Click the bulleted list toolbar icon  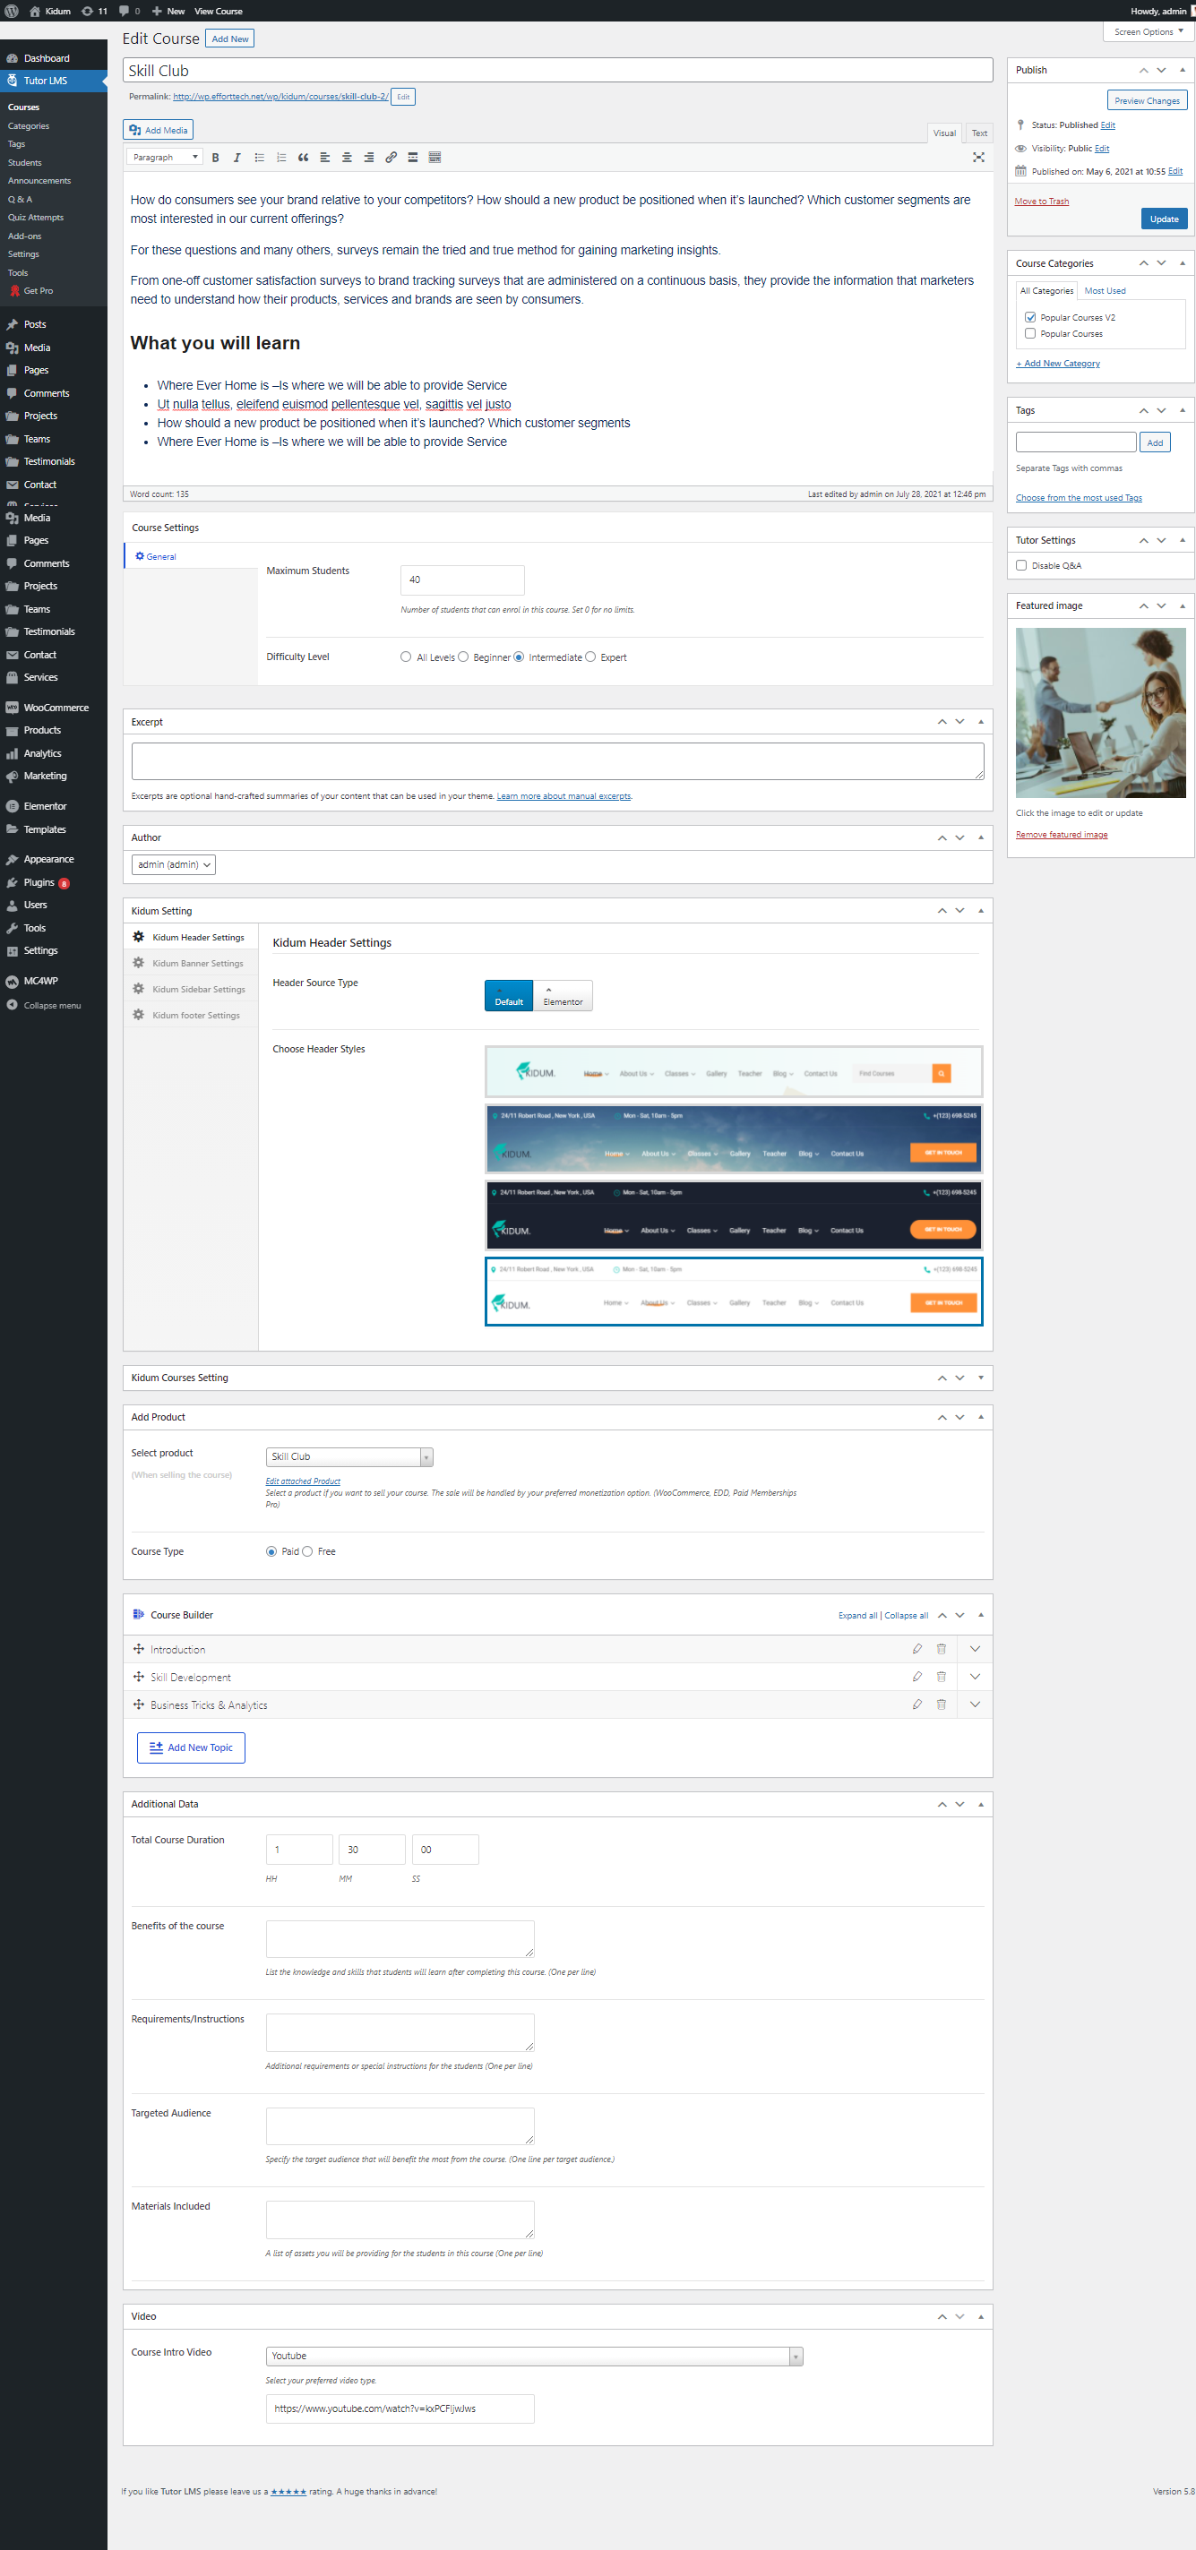(x=260, y=158)
